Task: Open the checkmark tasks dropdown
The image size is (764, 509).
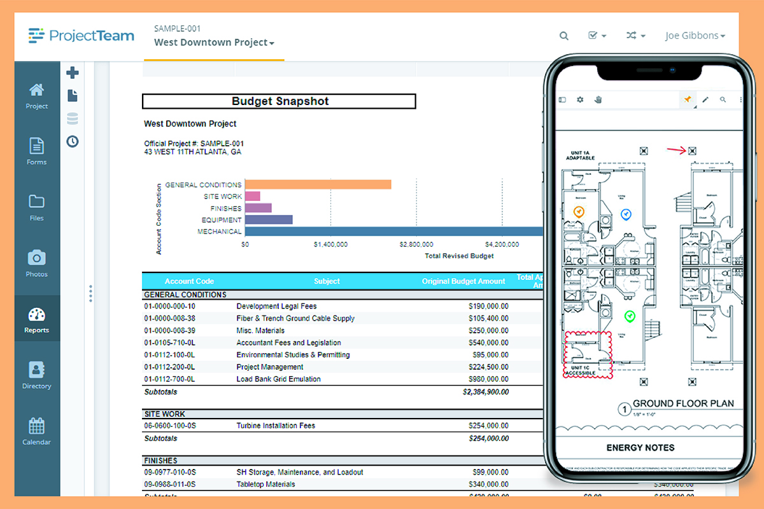Action: [597, 36]
